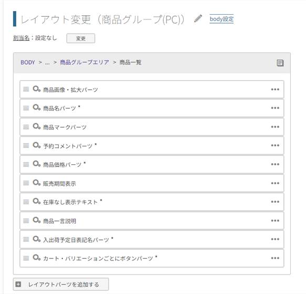
Task: Open settings gear for 商品名パーツ
Action: click(36, 108)
